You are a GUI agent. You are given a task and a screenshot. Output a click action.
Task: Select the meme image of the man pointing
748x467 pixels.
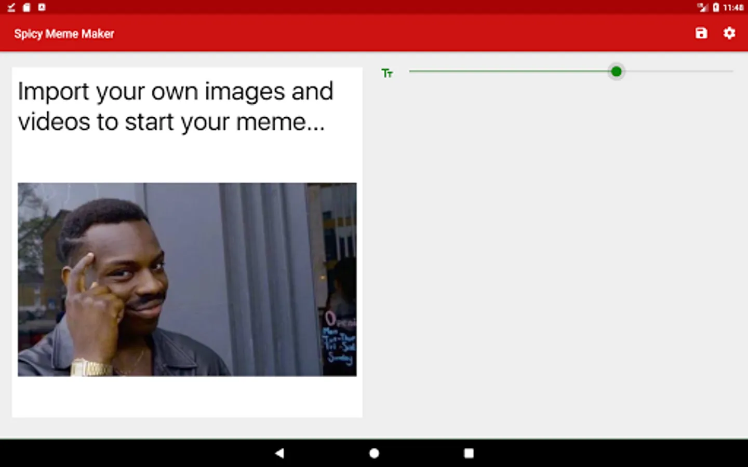pos(187,279)
